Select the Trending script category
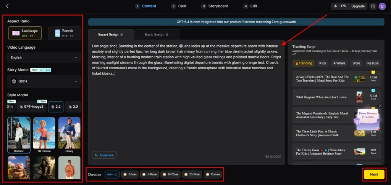Viewport: 391px width, 185px height. (304, 63)
